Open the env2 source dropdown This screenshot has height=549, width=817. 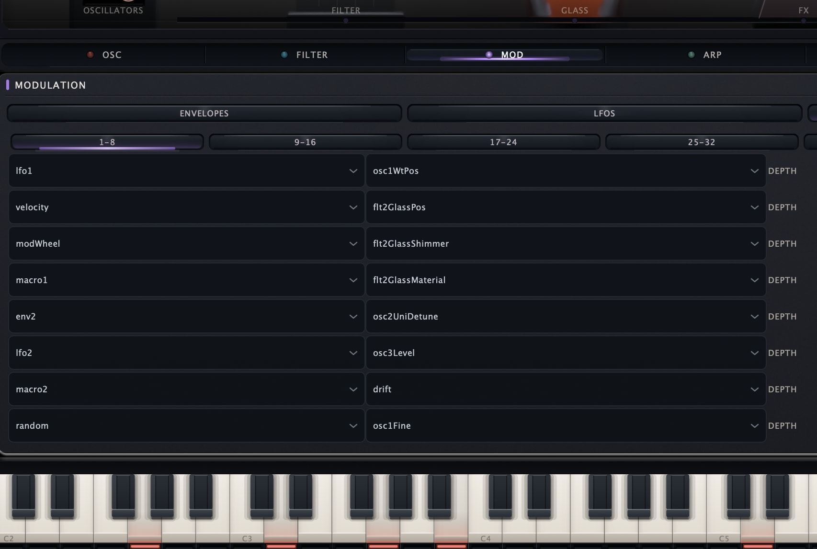[x=186, y=317]
